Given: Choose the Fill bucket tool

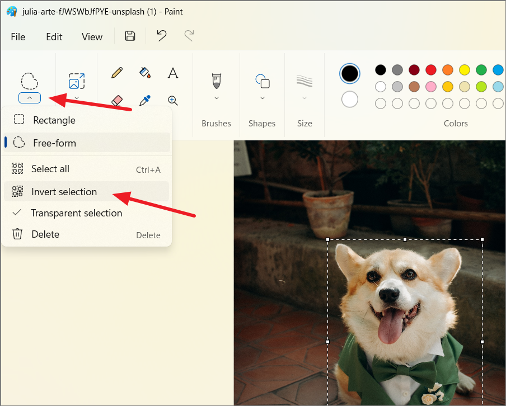Looking at the screenshot, I should [x=145, y=73].
